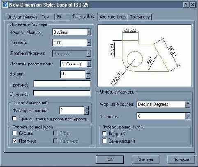Close the New Dimension Style dialog
Screen dimensions: 198x167
tap(193, 5)
